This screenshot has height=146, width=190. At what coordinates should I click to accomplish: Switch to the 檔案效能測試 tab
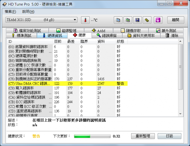click(27, 30)
